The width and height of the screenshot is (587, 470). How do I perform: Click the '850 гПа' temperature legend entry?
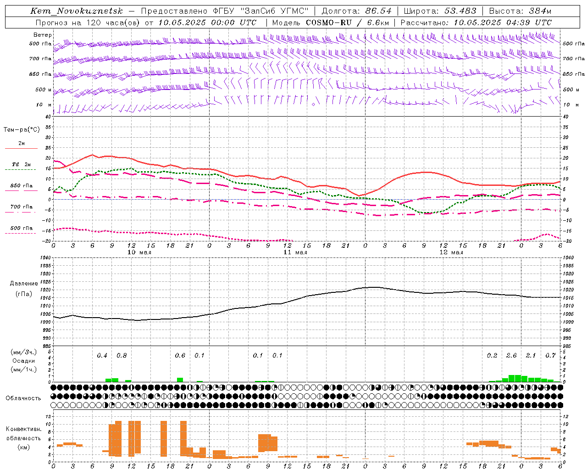click(x=22, y=186)
